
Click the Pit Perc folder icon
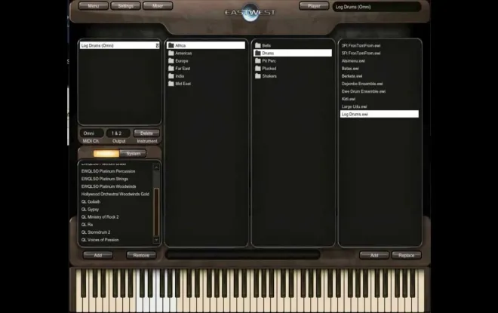pos(257,60)
